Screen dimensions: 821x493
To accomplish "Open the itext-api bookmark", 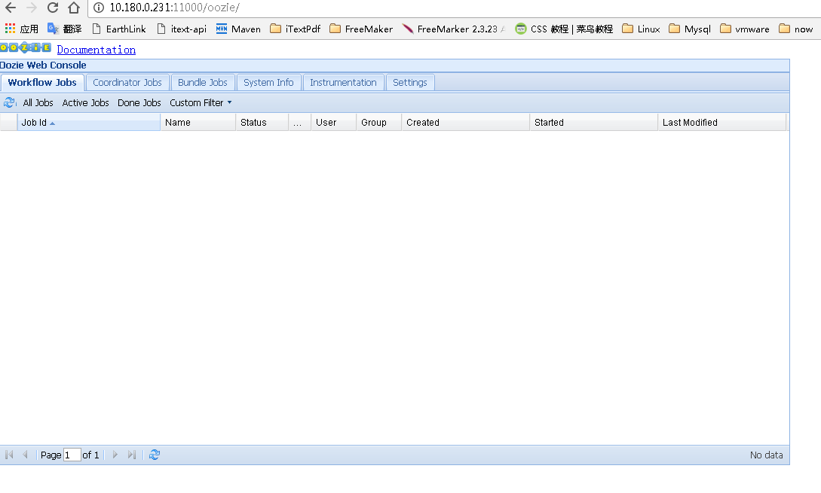I will click(x=182, y=29).
